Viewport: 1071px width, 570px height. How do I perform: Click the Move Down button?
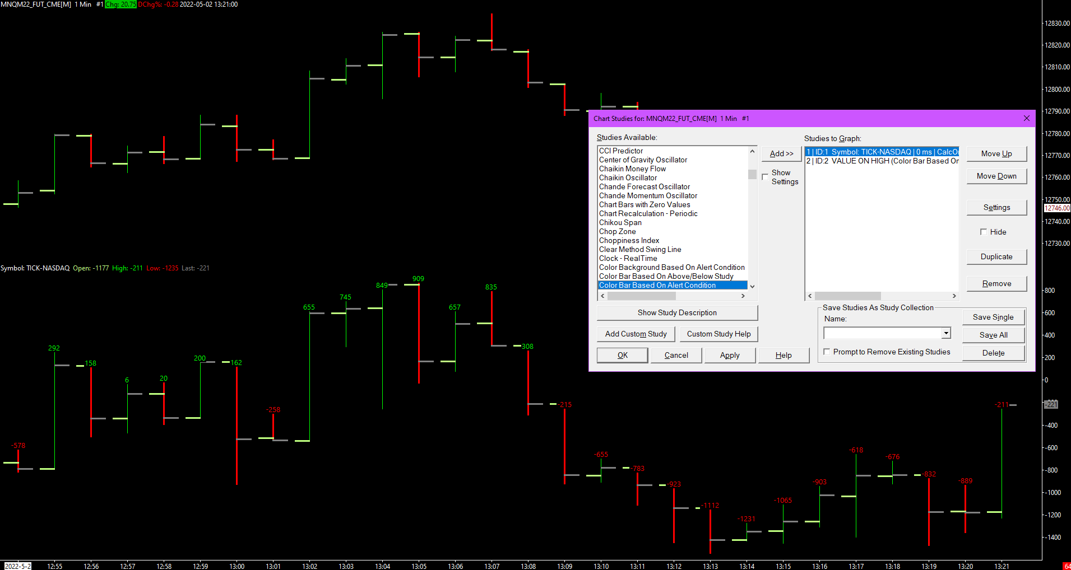(996, 176)
